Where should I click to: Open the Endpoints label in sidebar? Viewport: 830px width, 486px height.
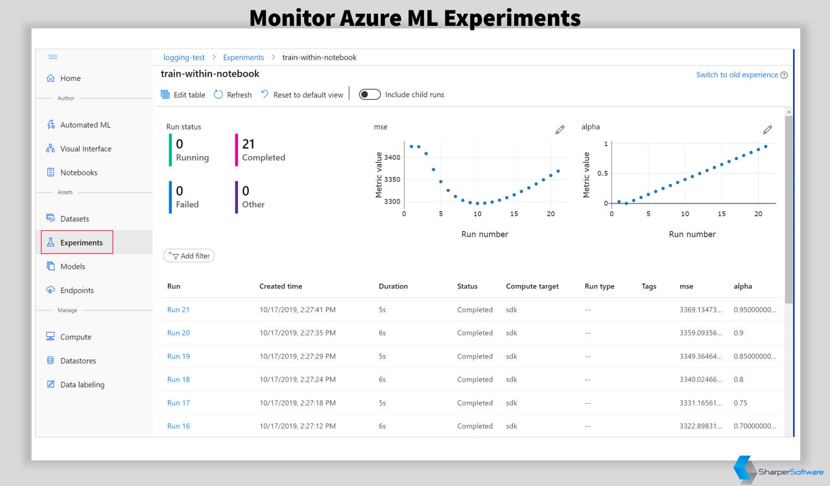tap(77, 290)
